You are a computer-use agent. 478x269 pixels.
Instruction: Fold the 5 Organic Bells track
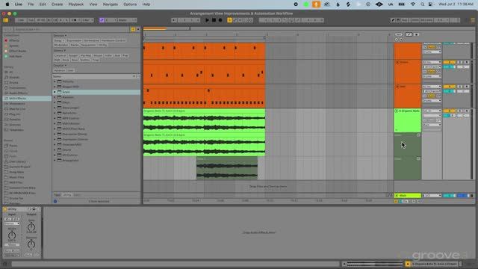pos(397,111)
